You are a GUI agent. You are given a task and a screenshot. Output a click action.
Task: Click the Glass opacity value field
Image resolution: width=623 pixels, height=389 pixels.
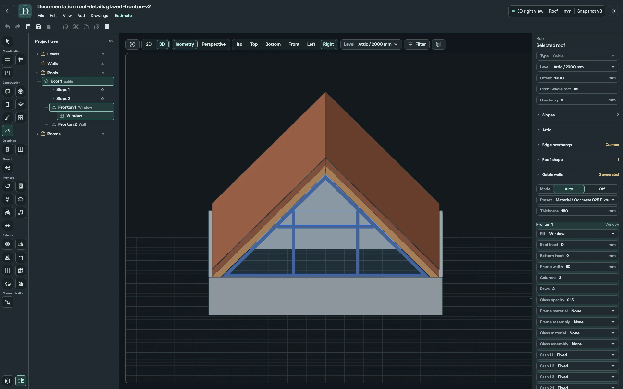tap(577, 300)
